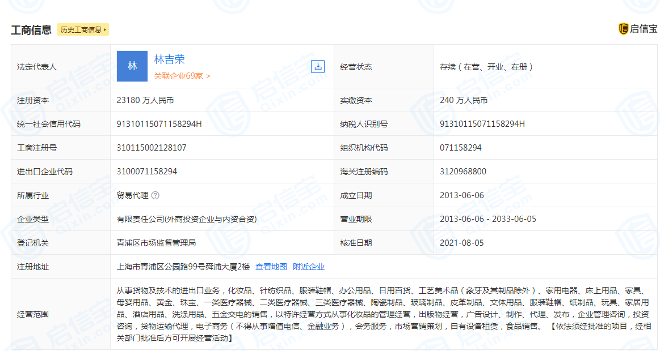Select credit code value beside 统一社会信用代码
Image resolution: width=660 pixels, height=351 pixels.
click(x=159, y=124)
